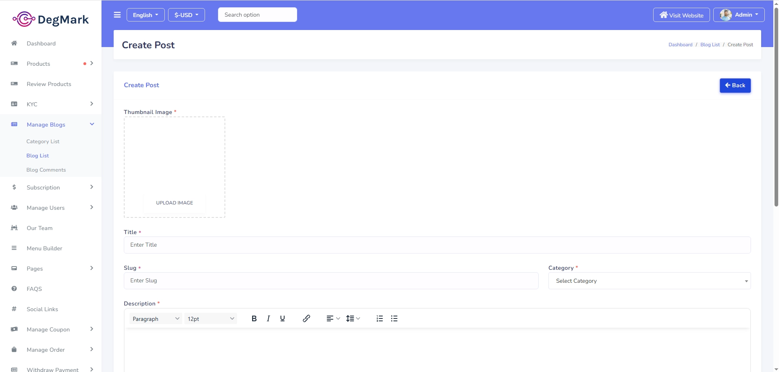Click the KYC id-card icon
Image resolution: width=779 pixels, height=372 pixels.
pyautogui.click(x=14, y=104)
